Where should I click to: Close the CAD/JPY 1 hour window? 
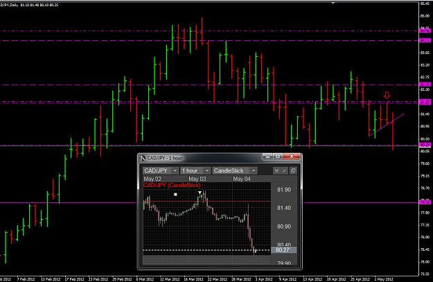click(292, 157)
